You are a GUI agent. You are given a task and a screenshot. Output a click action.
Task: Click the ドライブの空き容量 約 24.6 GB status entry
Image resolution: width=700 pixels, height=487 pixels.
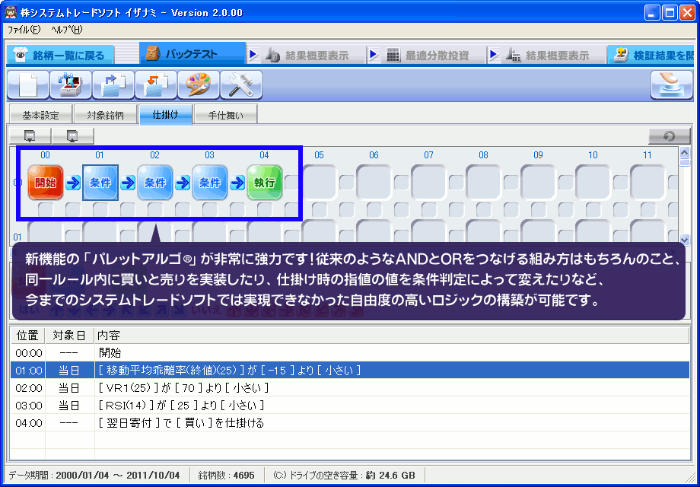(x=345, y=475)
